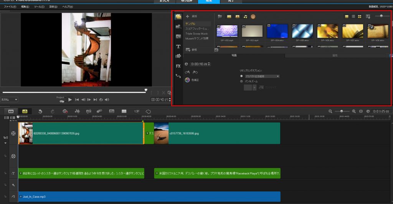Open the カスタム dropdown below preview
This screenshot has width=393, height=204.
9,100
